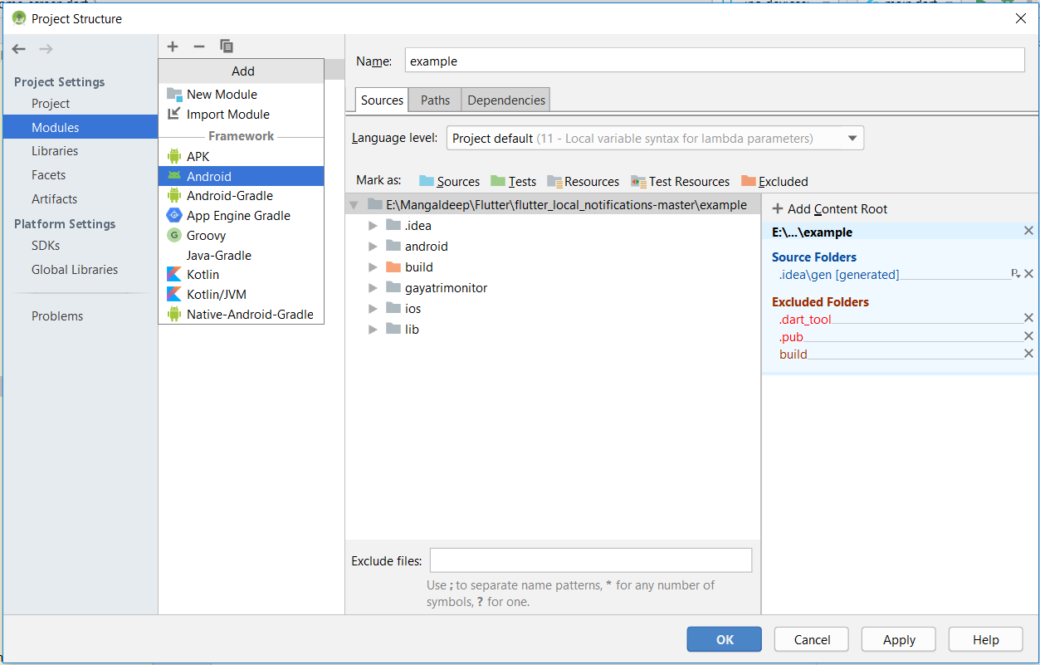Image resolution: width=1040 pixels, height=665 pixels.
Task: Click the back navigation arrow
Action: coord(19,50)
